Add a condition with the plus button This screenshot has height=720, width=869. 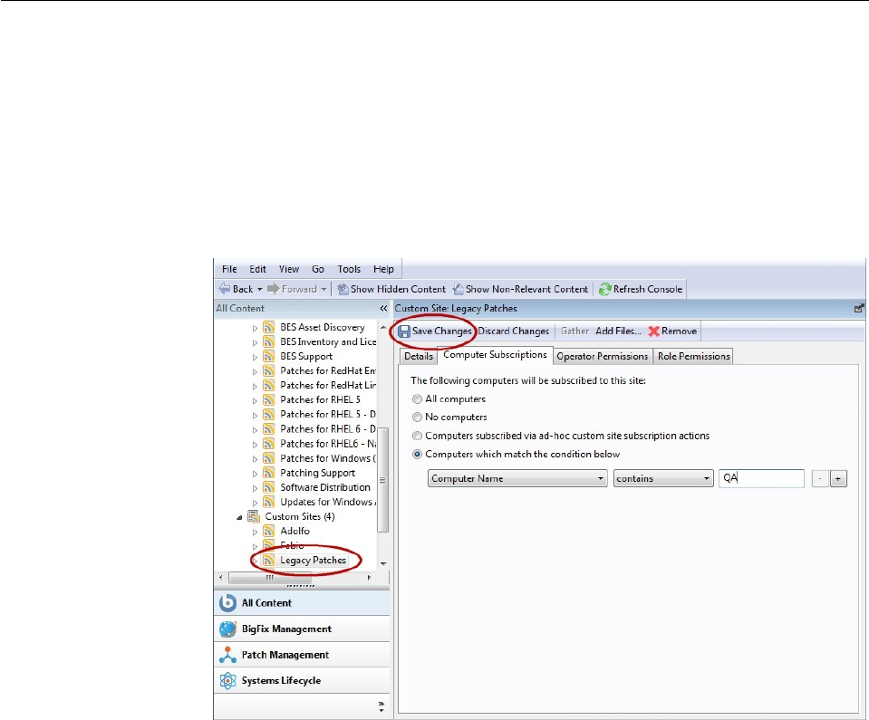pyautogui.click(x=838, y=479)
